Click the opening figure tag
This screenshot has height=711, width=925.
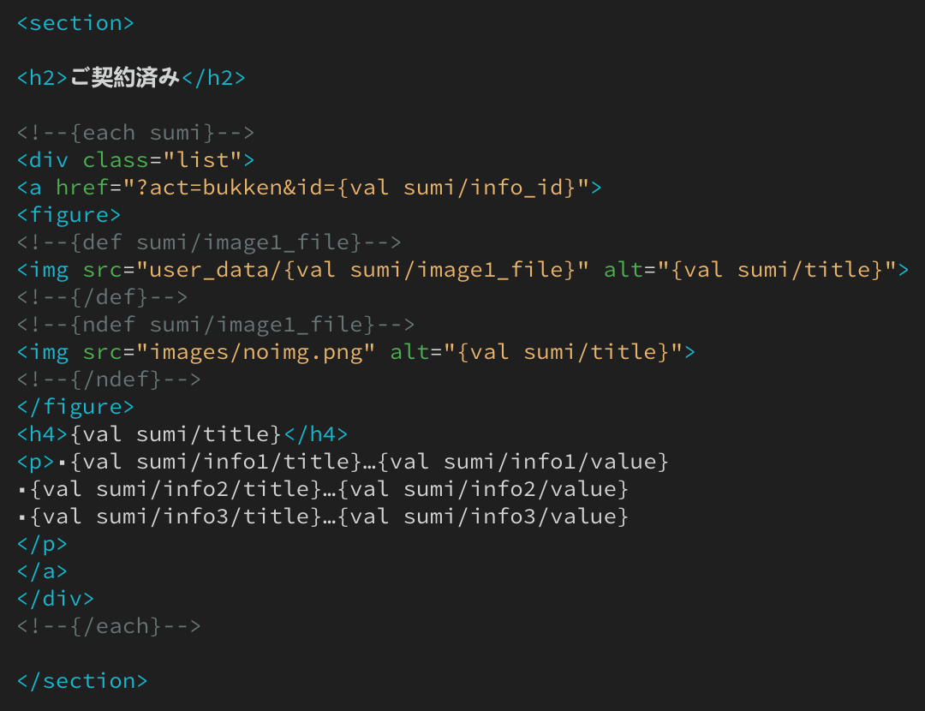click(69, 215)
